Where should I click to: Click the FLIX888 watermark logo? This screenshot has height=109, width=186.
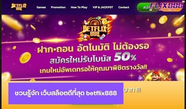[x=167, y=6]
